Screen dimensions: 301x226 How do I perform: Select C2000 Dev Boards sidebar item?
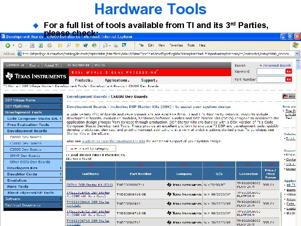[x=33, y=149]
